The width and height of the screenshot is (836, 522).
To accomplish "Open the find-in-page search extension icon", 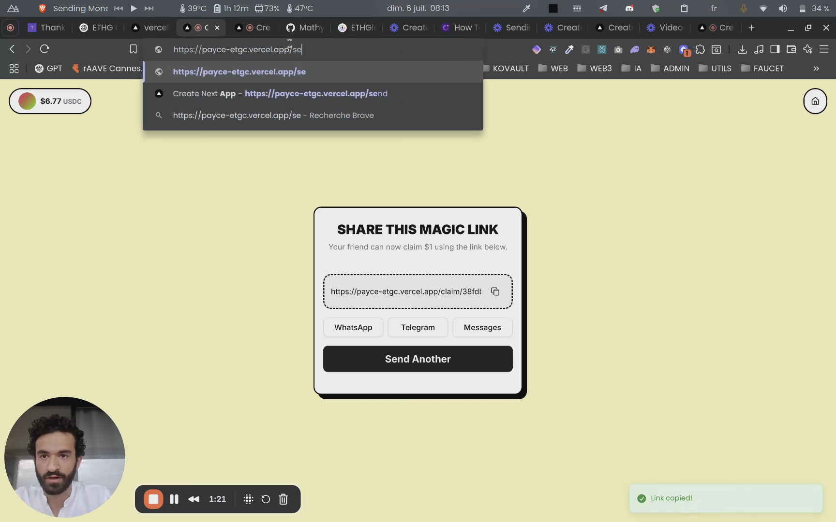I will click(x=717, y=49).
